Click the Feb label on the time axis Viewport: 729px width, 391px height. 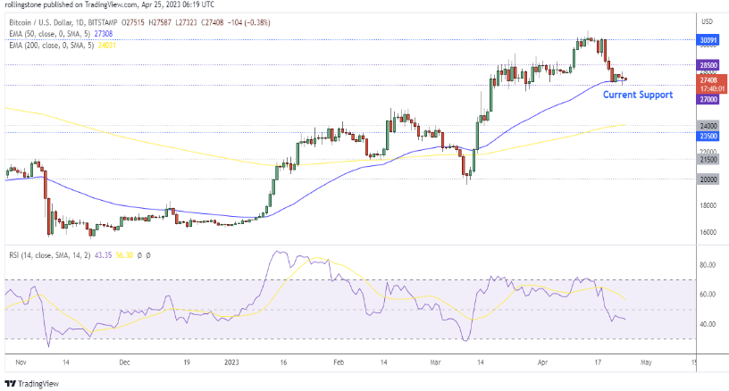339,362
